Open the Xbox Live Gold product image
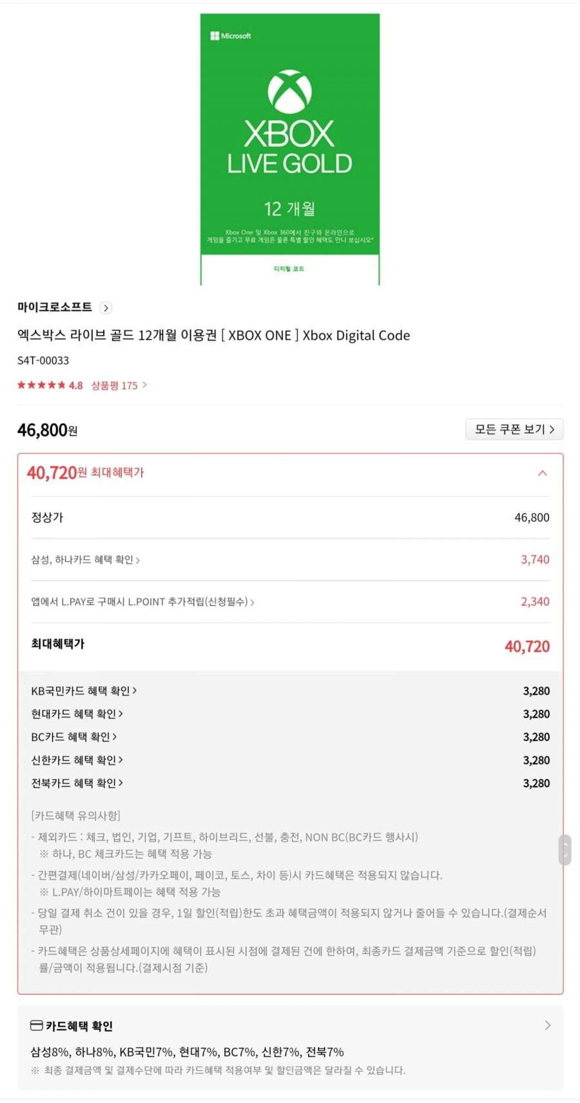Screen dimensions: 580x1103 coord(289,149)
